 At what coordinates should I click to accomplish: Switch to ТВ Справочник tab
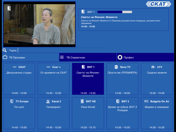88,57
